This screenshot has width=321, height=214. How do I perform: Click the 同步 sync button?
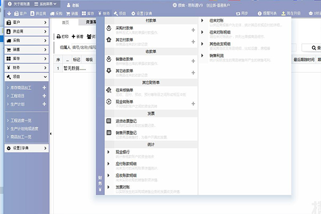(242, 13)
